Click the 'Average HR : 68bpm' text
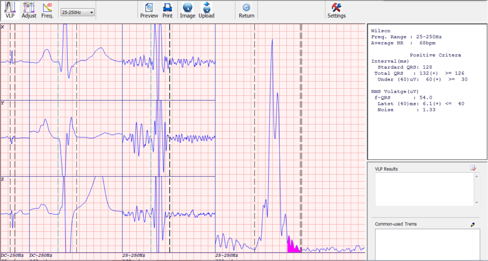The width and height of the screenshot is (488, 261). (x=403, y=43)
